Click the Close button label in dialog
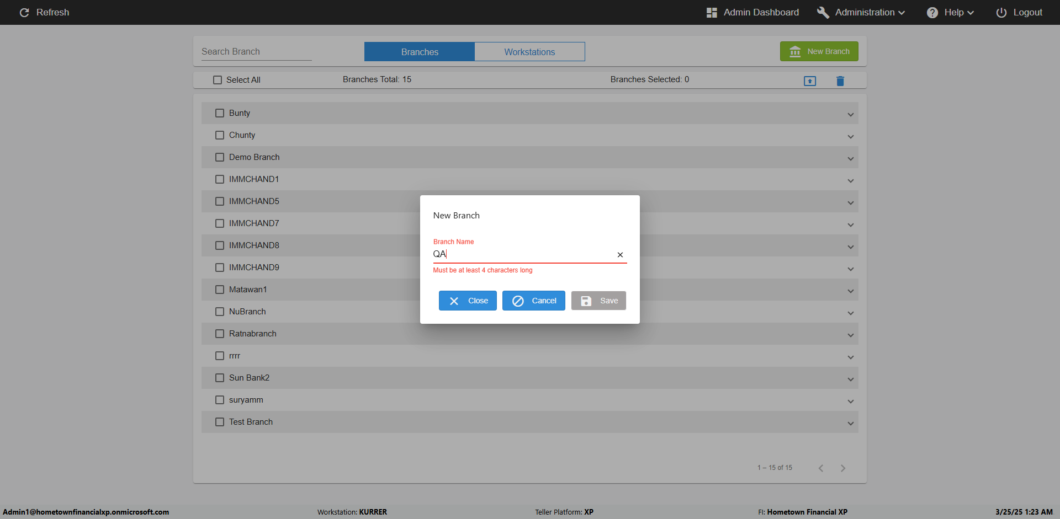 [x=478, y=301]
